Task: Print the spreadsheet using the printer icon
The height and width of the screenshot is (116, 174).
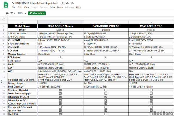Action: click(x=7, y=13)
